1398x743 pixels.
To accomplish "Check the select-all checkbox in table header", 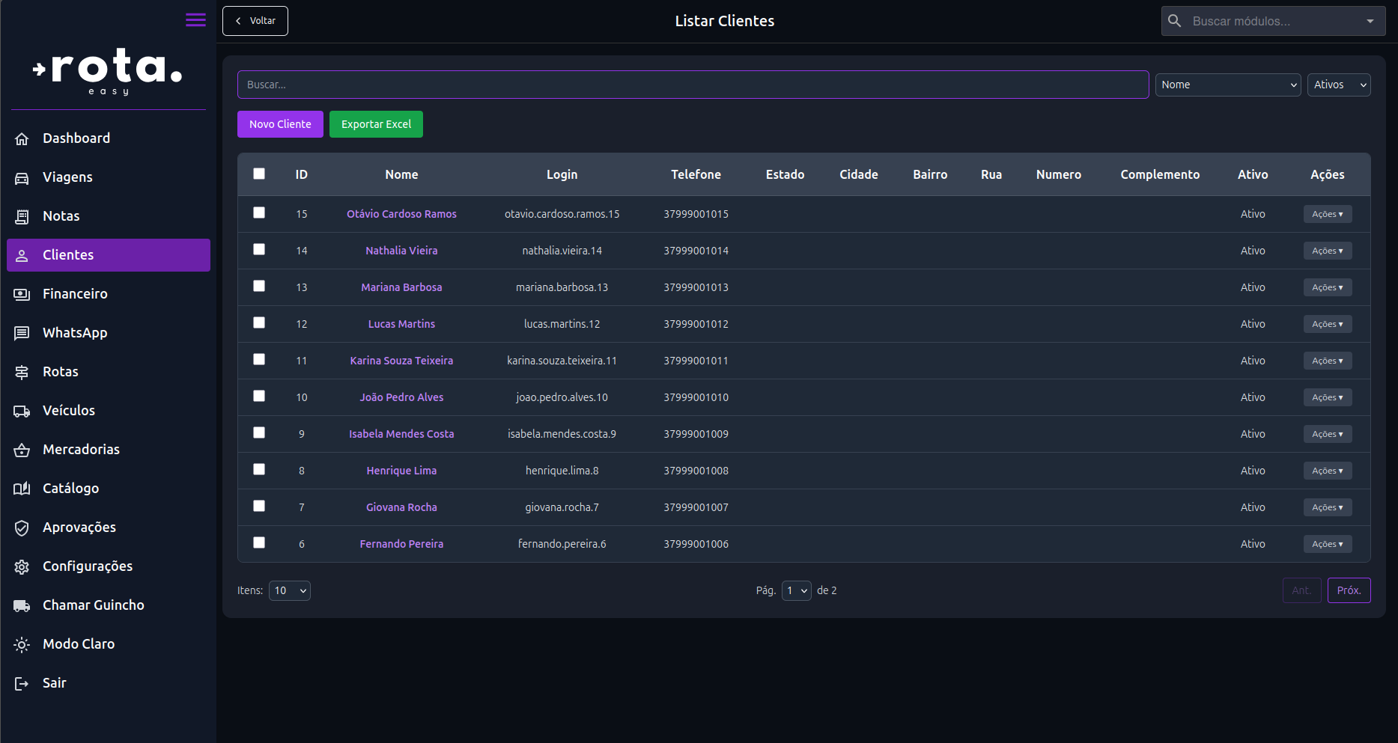I will point(259,174).
